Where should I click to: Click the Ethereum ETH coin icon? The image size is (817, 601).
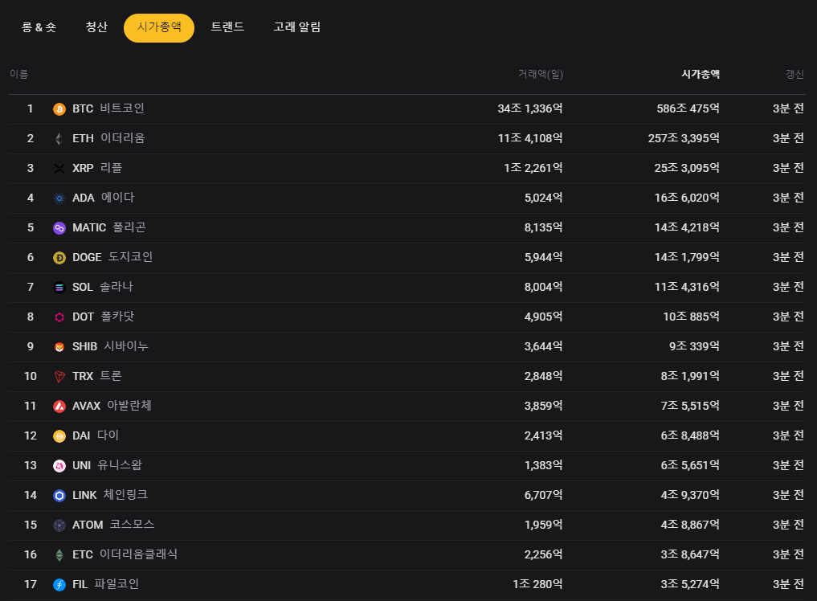click(59, 139)
